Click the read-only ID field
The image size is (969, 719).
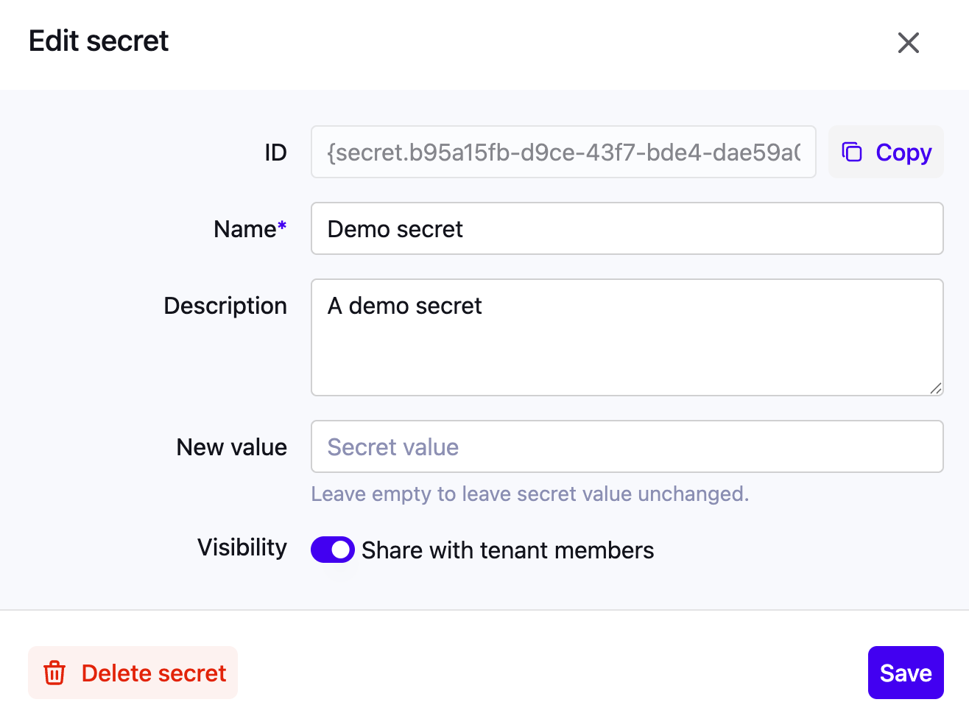563,152
